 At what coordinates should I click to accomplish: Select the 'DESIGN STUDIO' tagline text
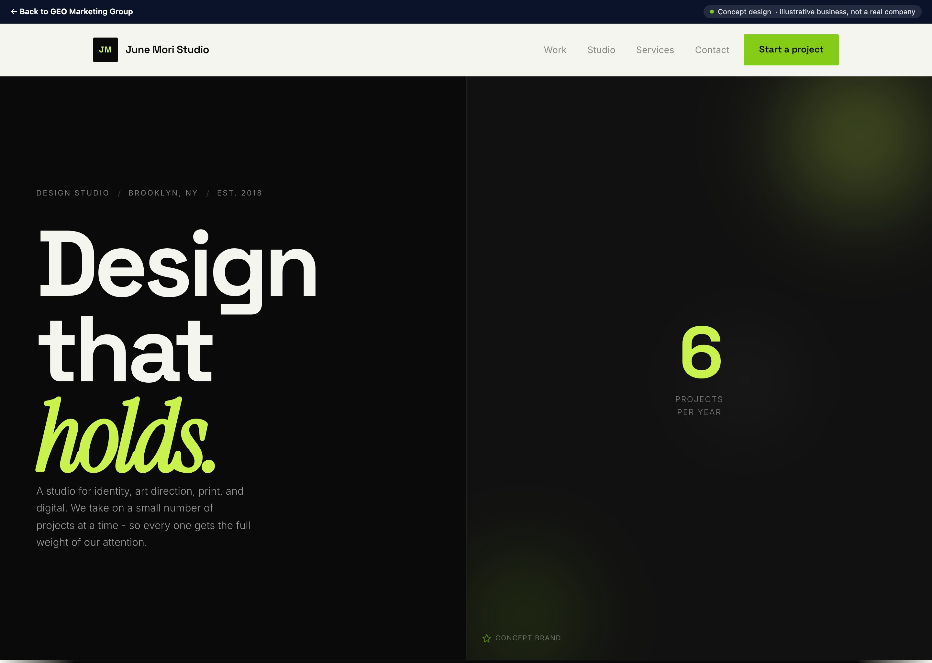[x=72, y=193]
